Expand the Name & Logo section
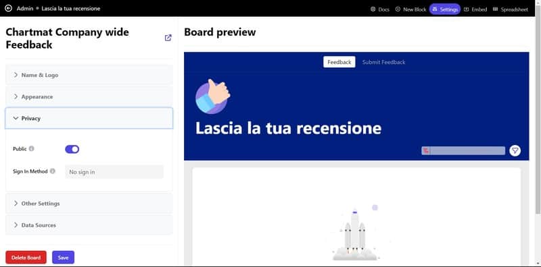541x267 pixels. [89, 75]
